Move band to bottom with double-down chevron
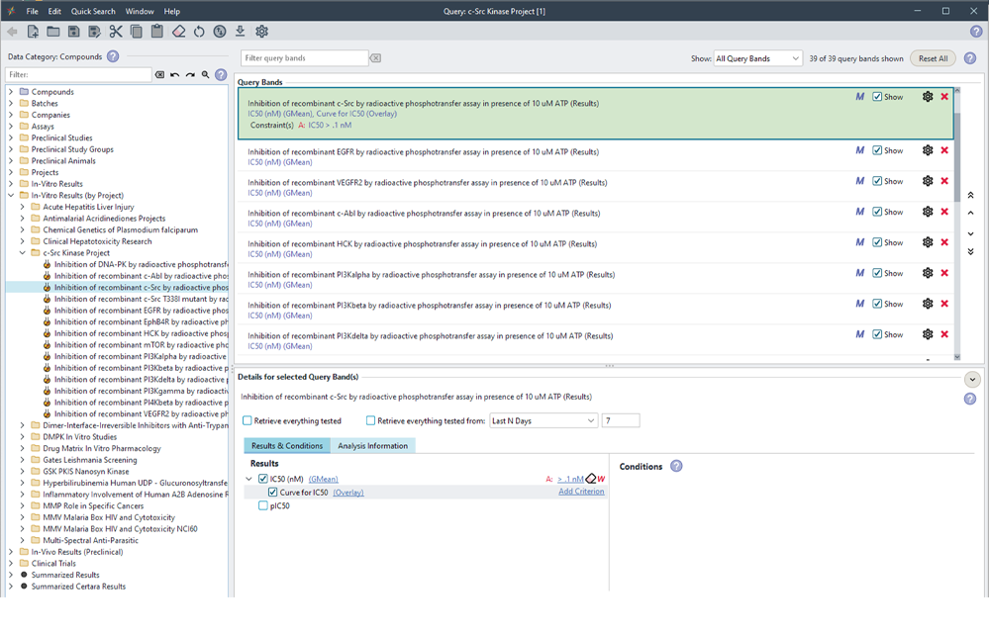 [x=971, y=252]
